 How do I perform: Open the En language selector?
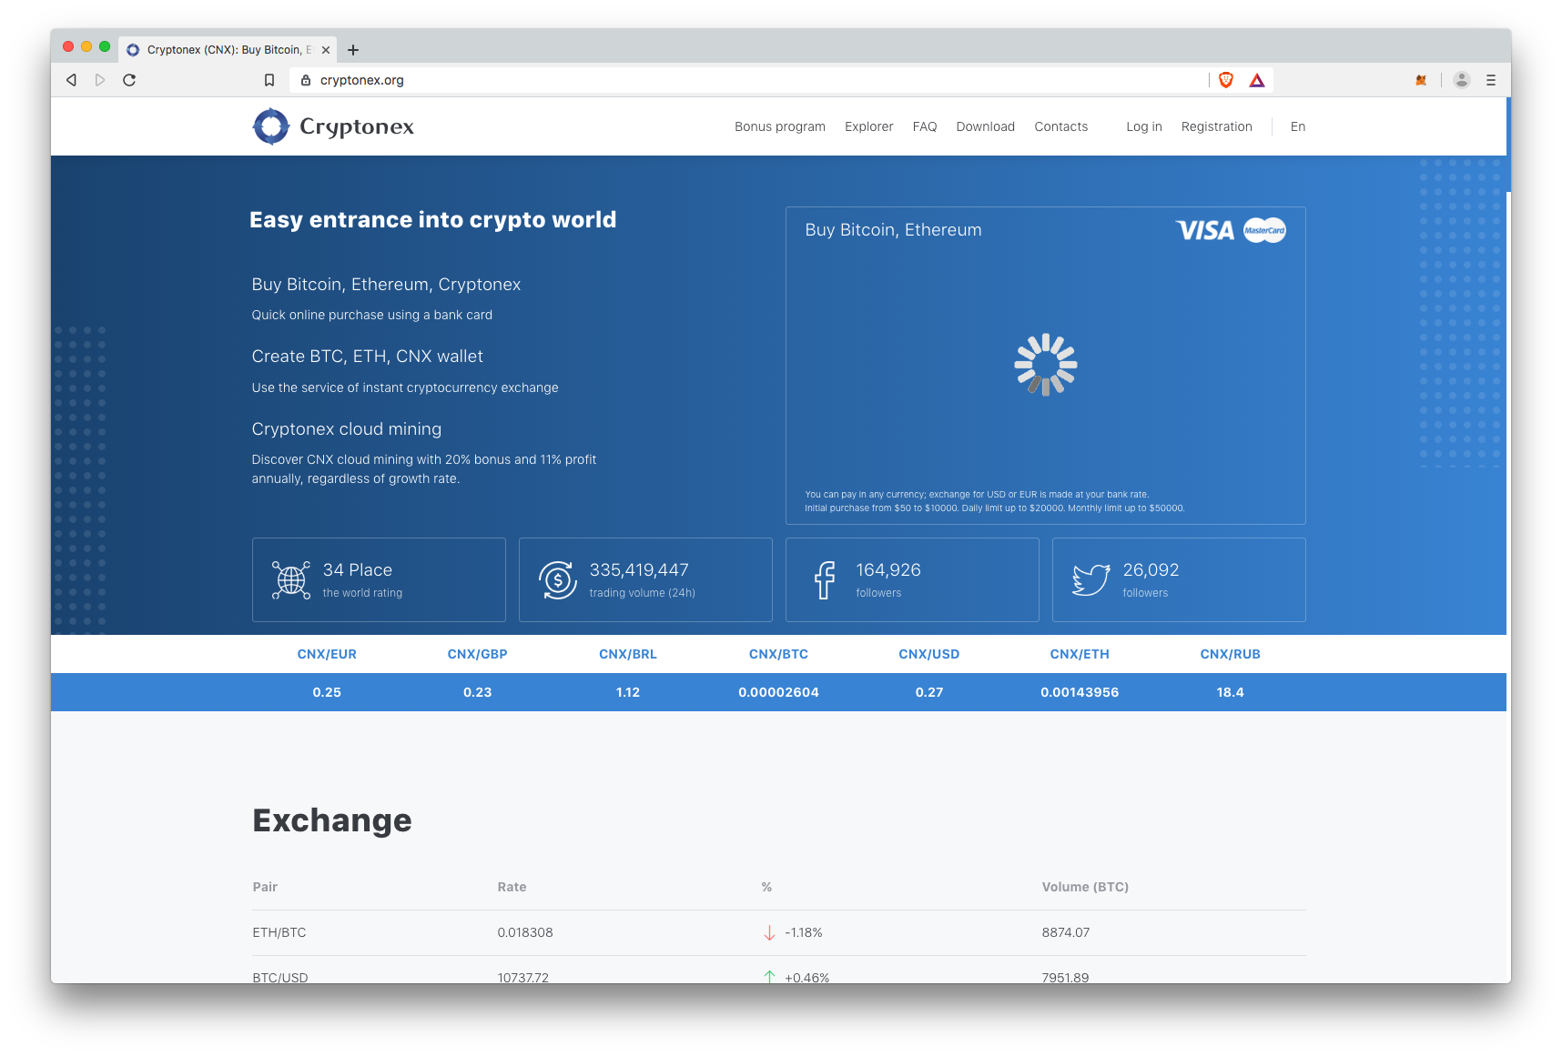pos(1298,126)
